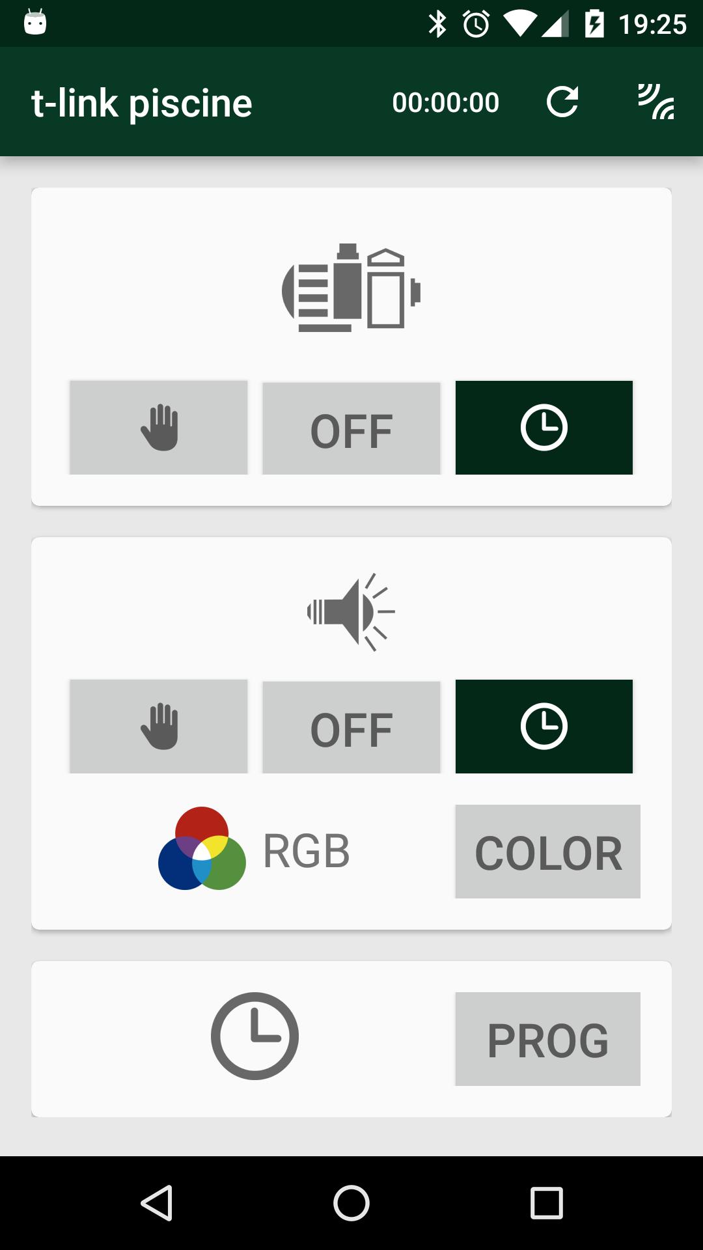The height and width of the screenshot is (1250, 703).
Task: Tap the Android home circle icon
Action: tap(351, 1202)
